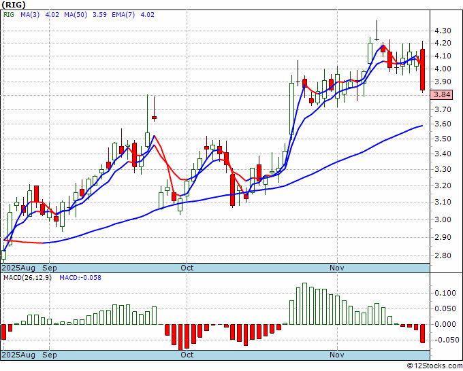Click the 2.80 price axis label
The height and width of the screenshot is (371, 463).
coord(443,255)
